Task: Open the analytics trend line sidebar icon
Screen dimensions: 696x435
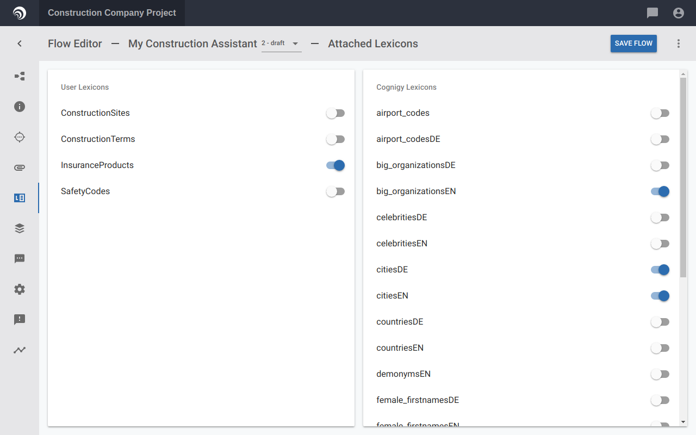Action: coord(20,350)
